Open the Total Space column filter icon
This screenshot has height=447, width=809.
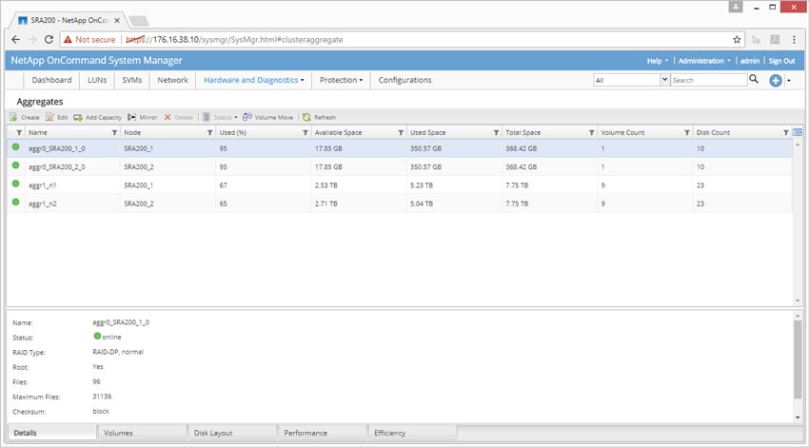point(592,132)
